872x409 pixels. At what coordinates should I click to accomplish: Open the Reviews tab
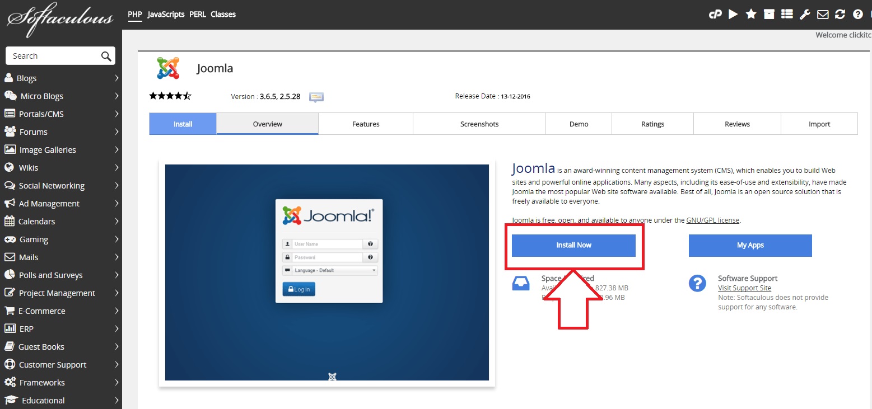click(x=737, y=124)
